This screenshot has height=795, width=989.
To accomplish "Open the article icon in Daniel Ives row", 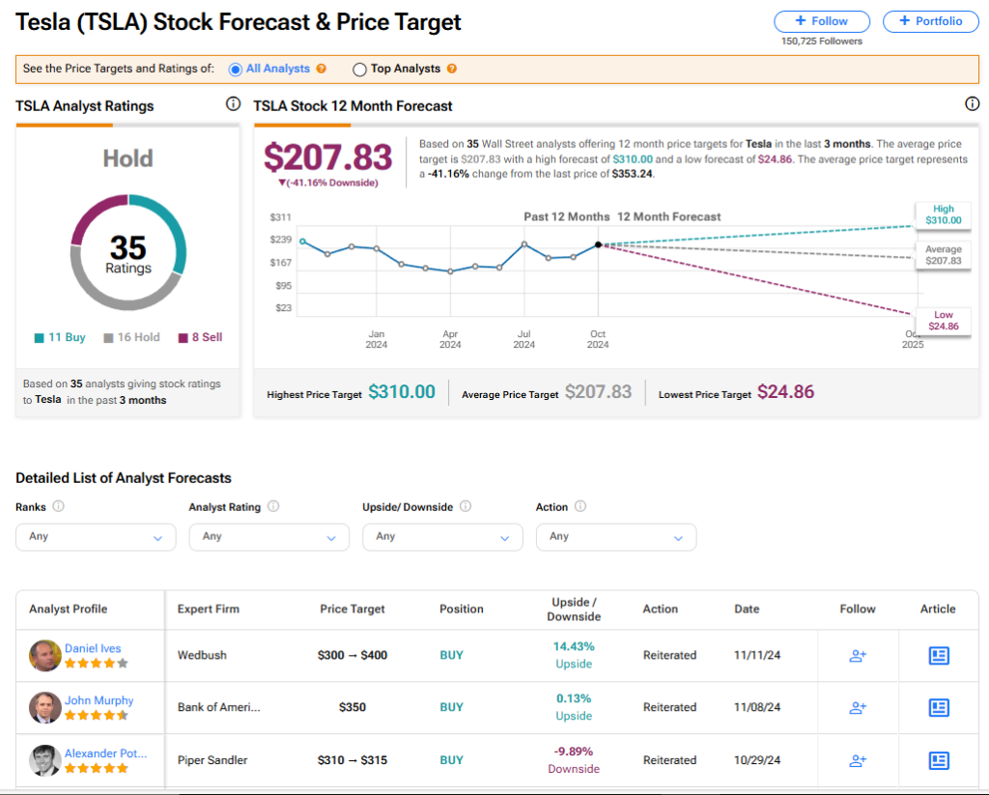I will point(938,655).
